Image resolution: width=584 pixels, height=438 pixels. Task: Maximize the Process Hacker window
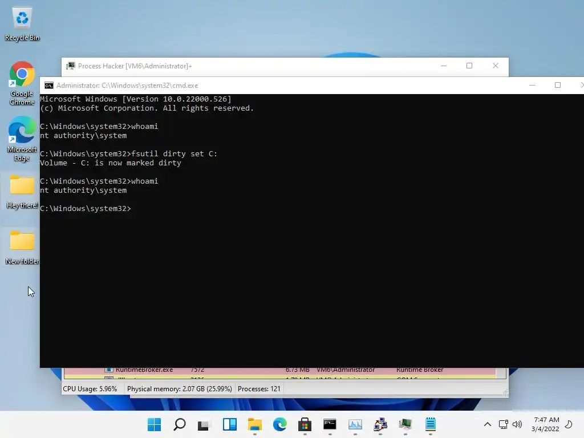click(x=469, y=66)
